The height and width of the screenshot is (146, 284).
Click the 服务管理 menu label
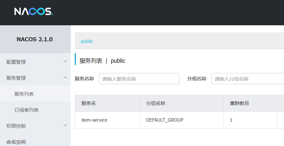tap(16, 78)
